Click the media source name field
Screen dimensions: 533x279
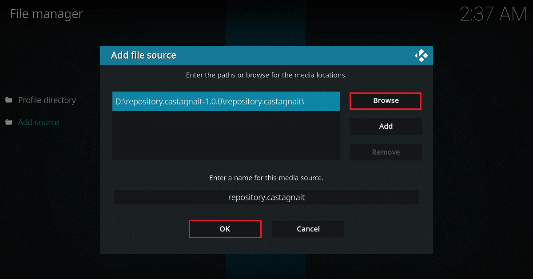(266, 197)
